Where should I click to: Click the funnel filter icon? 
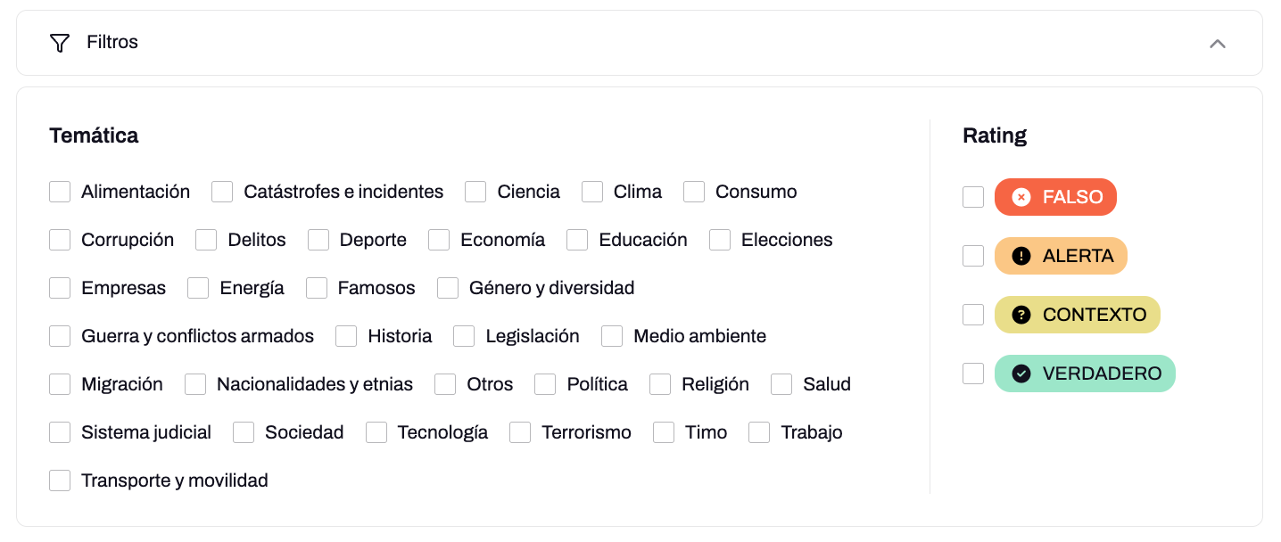tap(60, 43)
